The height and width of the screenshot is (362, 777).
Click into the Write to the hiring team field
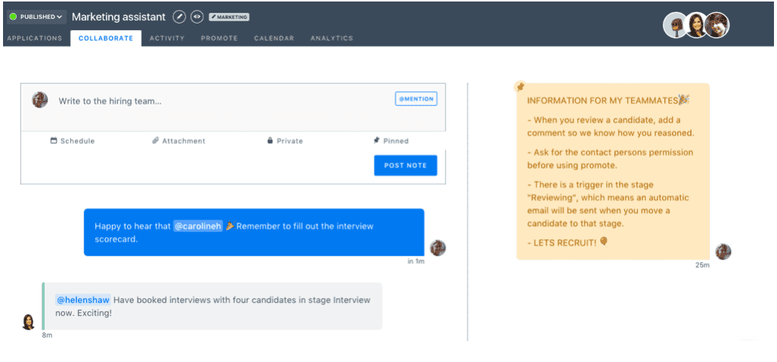click(x=223, y=101)
